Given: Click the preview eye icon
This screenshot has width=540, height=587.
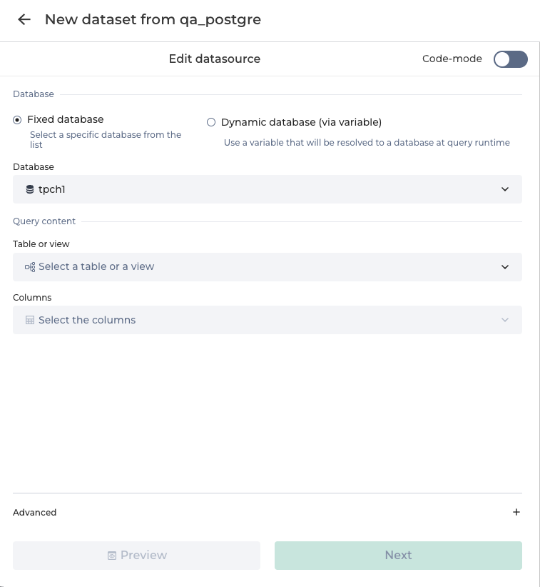Looking at the screenshot, I should 112,556.
